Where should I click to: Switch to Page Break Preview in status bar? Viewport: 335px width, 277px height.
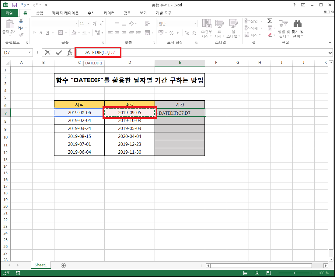(269, 273)
